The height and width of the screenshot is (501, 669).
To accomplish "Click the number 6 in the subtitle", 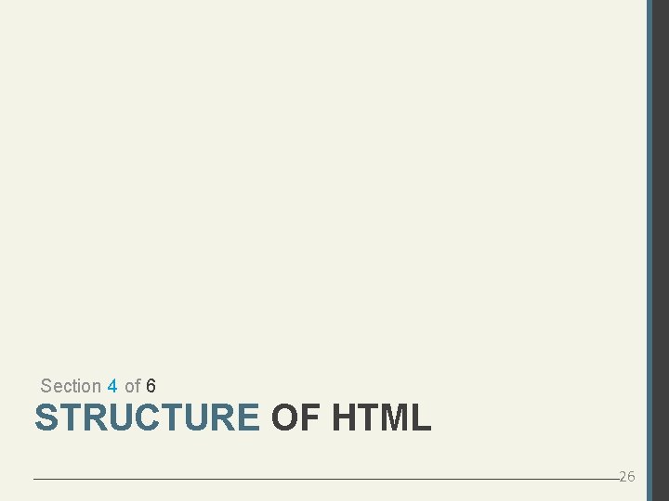I will pos(151,386).
